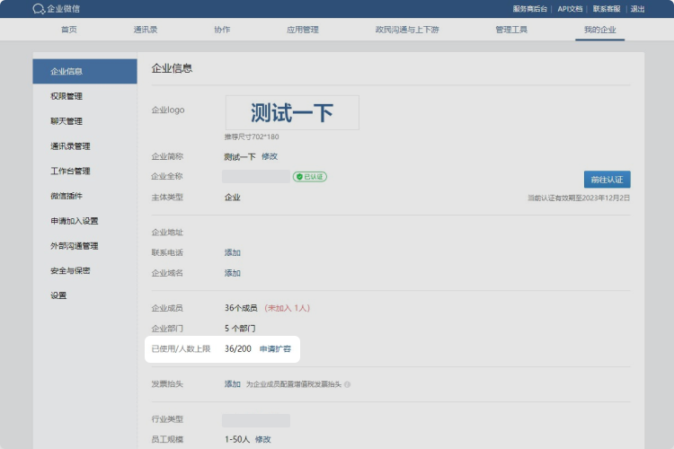
Task: Click the 测试一下 enterprise logo image
Action: [292, 112]
